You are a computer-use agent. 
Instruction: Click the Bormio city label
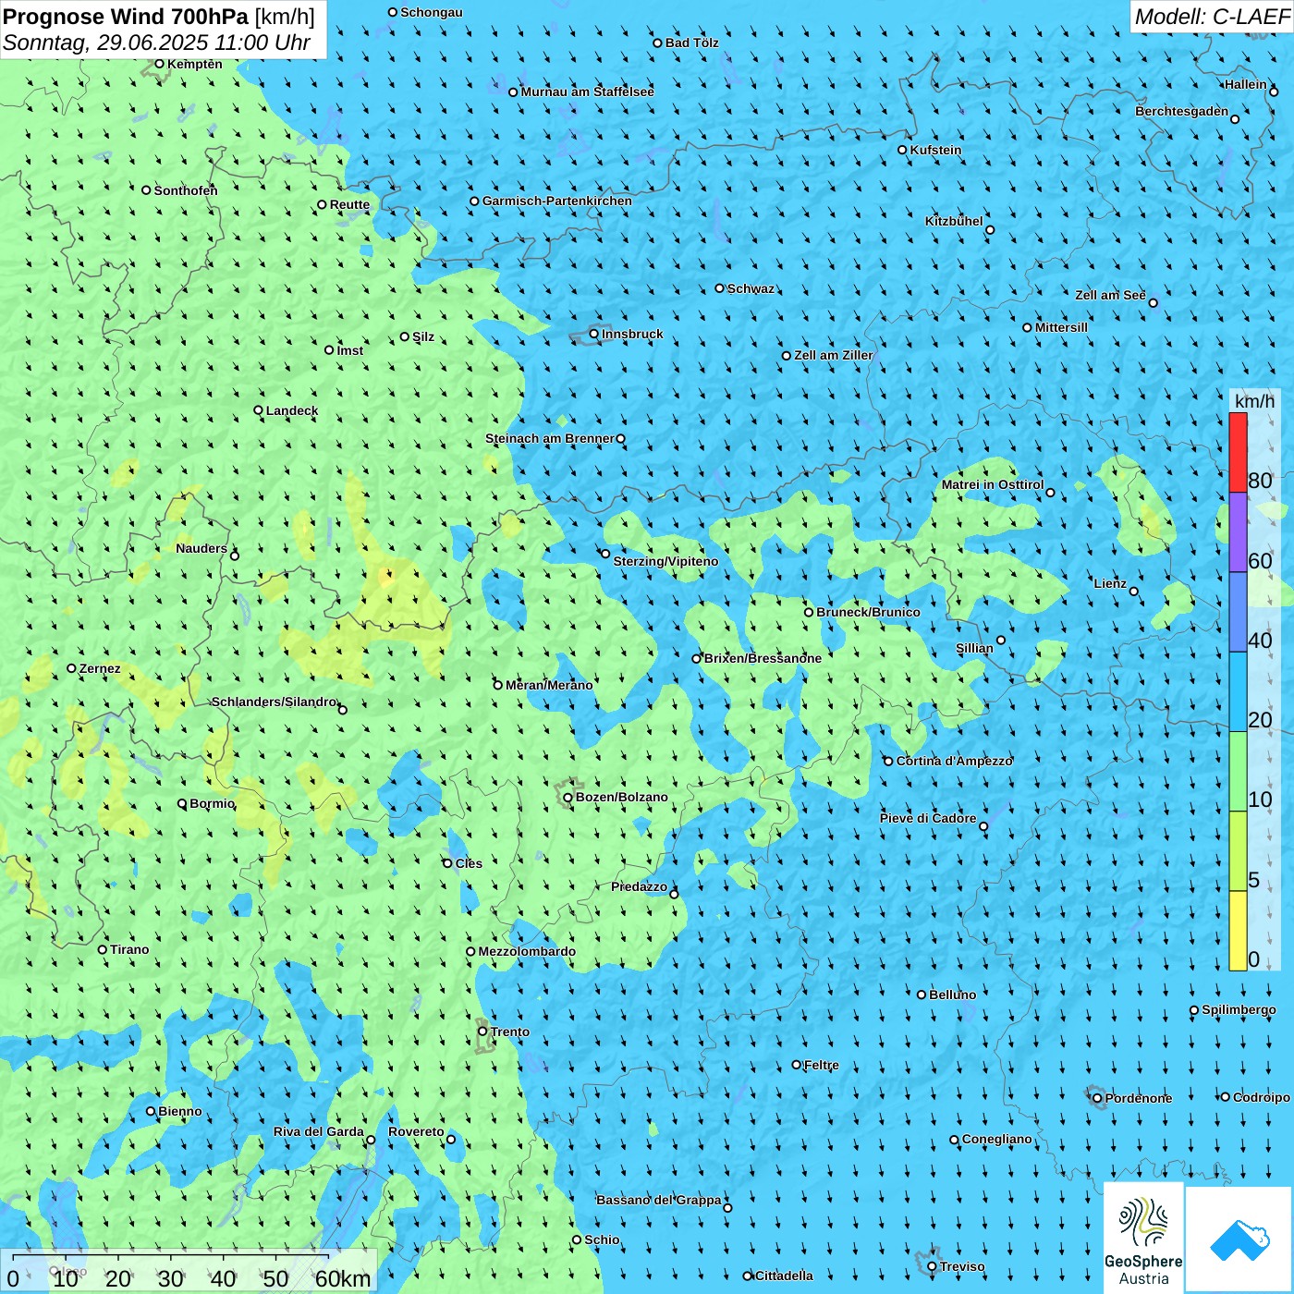(x=212, y=803)
